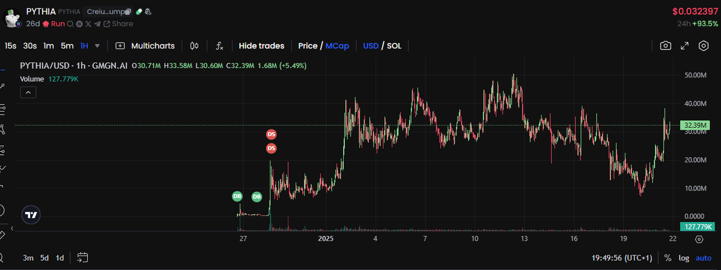Click the icon right of the pill
The image size is (721, 270).
pos(148,11)
